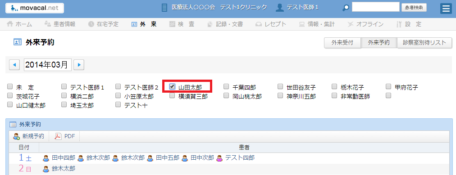This screenshot has width=456, height=175.
Task: Click the 患者検索 button
Action: coord(414,8)
